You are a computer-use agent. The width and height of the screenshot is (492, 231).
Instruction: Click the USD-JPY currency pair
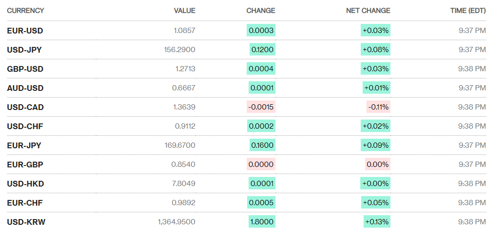coord(25,50)
